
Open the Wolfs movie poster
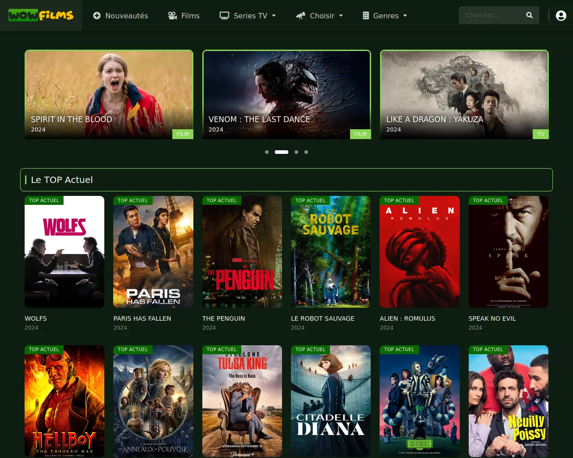64,252
